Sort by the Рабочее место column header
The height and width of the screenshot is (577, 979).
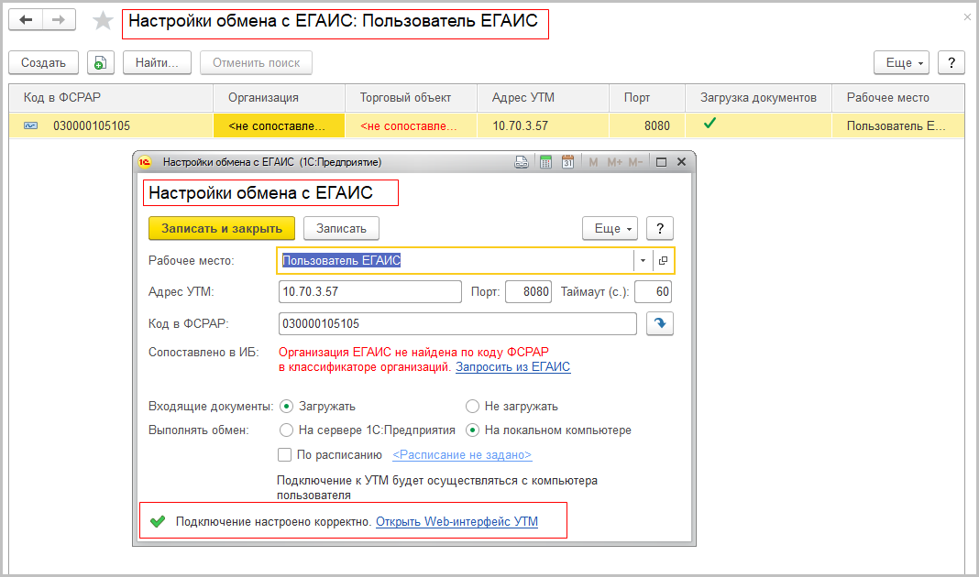897,98
